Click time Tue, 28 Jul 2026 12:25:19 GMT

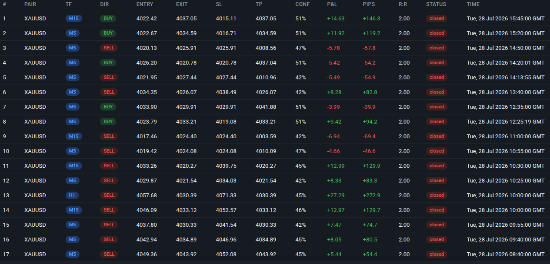(x=505, y=122)
